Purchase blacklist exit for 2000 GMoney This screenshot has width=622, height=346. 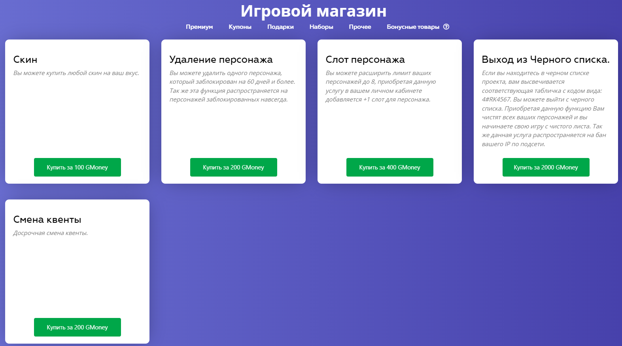546,167
